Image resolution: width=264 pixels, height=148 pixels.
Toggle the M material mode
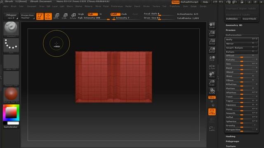coord(101,14)
